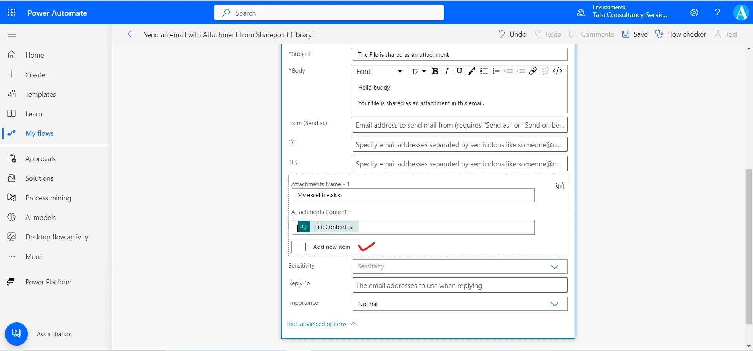Collapse with Hide advanced options
The height and width of the screenshot is (351, 753).
click(x=321, y=324)
